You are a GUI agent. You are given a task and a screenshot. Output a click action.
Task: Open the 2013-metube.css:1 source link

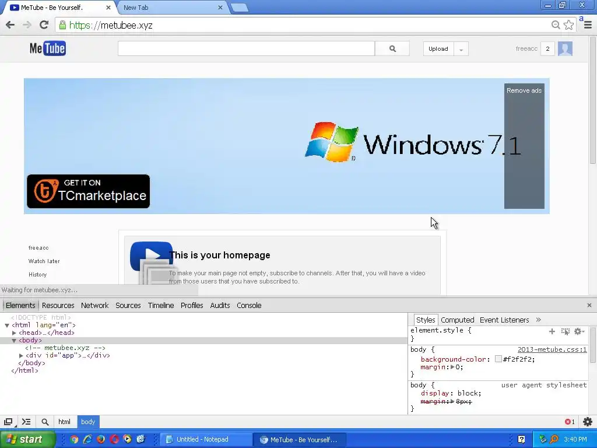pos(552,349)
